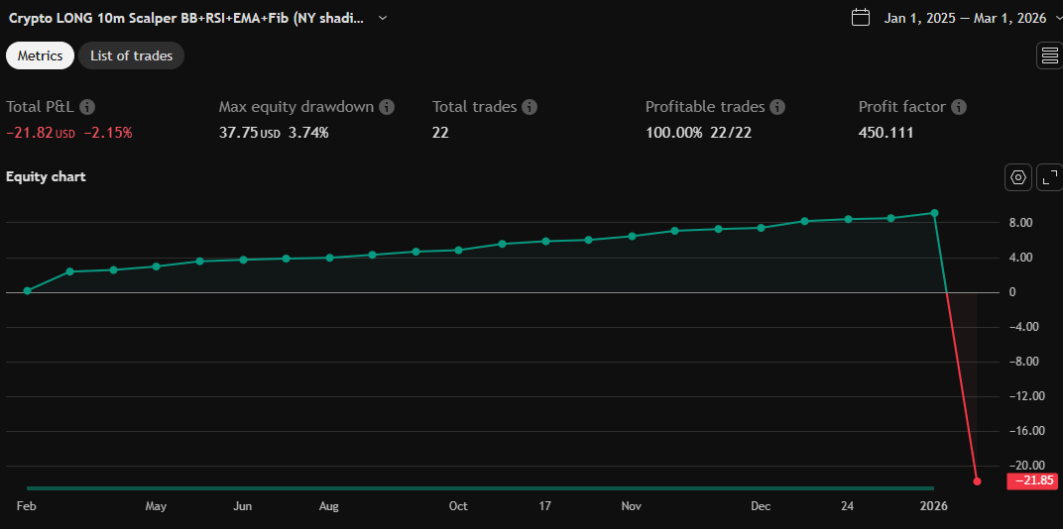Switch to the Metrics tab
Viewport: 1063px width, 529px height.
(40, 55)
